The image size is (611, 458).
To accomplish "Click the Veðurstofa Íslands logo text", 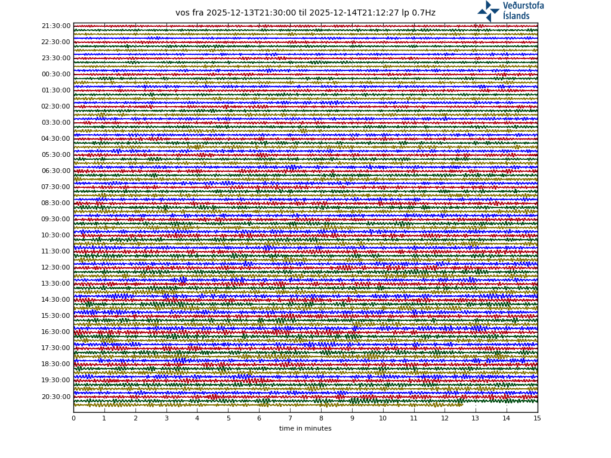I will click(x=523, y=11).
